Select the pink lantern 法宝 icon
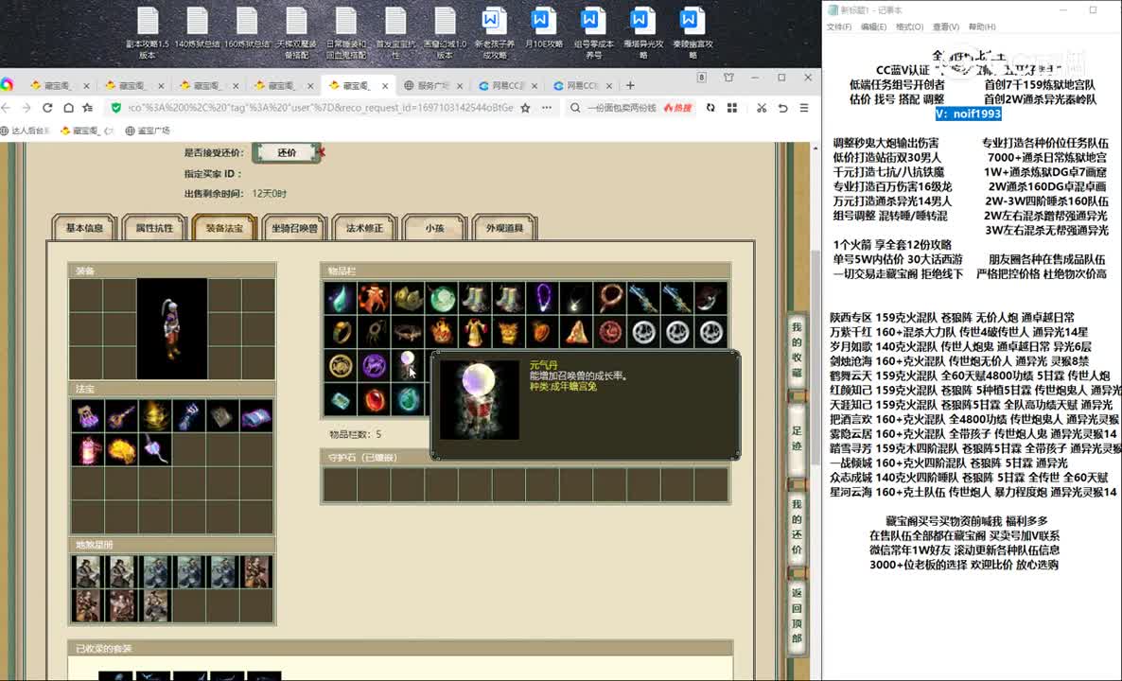The width and height of the screenshot is (1122, 681). coord(88,450)
